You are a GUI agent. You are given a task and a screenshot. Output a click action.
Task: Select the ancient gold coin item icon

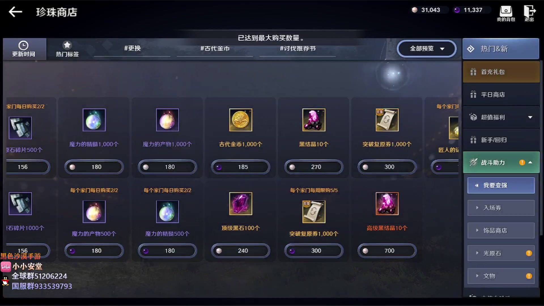pos(241,120)
